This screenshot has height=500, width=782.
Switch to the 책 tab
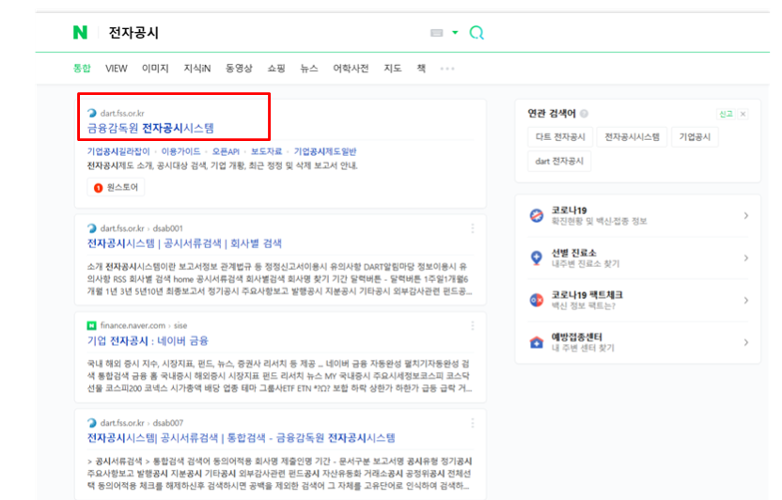tap(421, 69)
